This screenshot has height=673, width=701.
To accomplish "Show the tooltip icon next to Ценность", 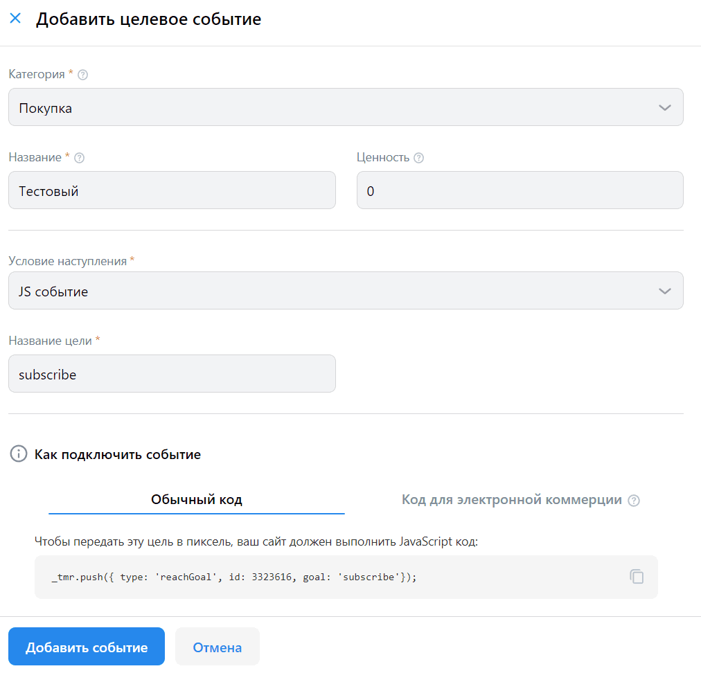I will [x=418, y=158].
